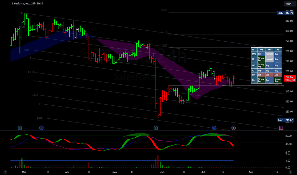This screenshot has height=175, width=297.
Task: Click the 3.618 Fibonacci channel label
Action: 35,95
